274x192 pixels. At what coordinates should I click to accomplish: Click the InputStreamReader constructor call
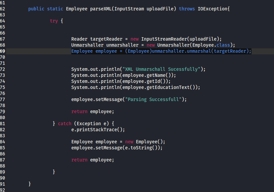point(162,39)
